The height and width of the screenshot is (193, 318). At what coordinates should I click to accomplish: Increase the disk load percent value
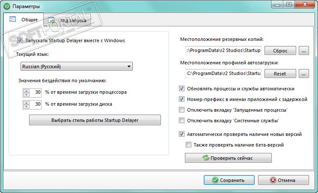27,103
